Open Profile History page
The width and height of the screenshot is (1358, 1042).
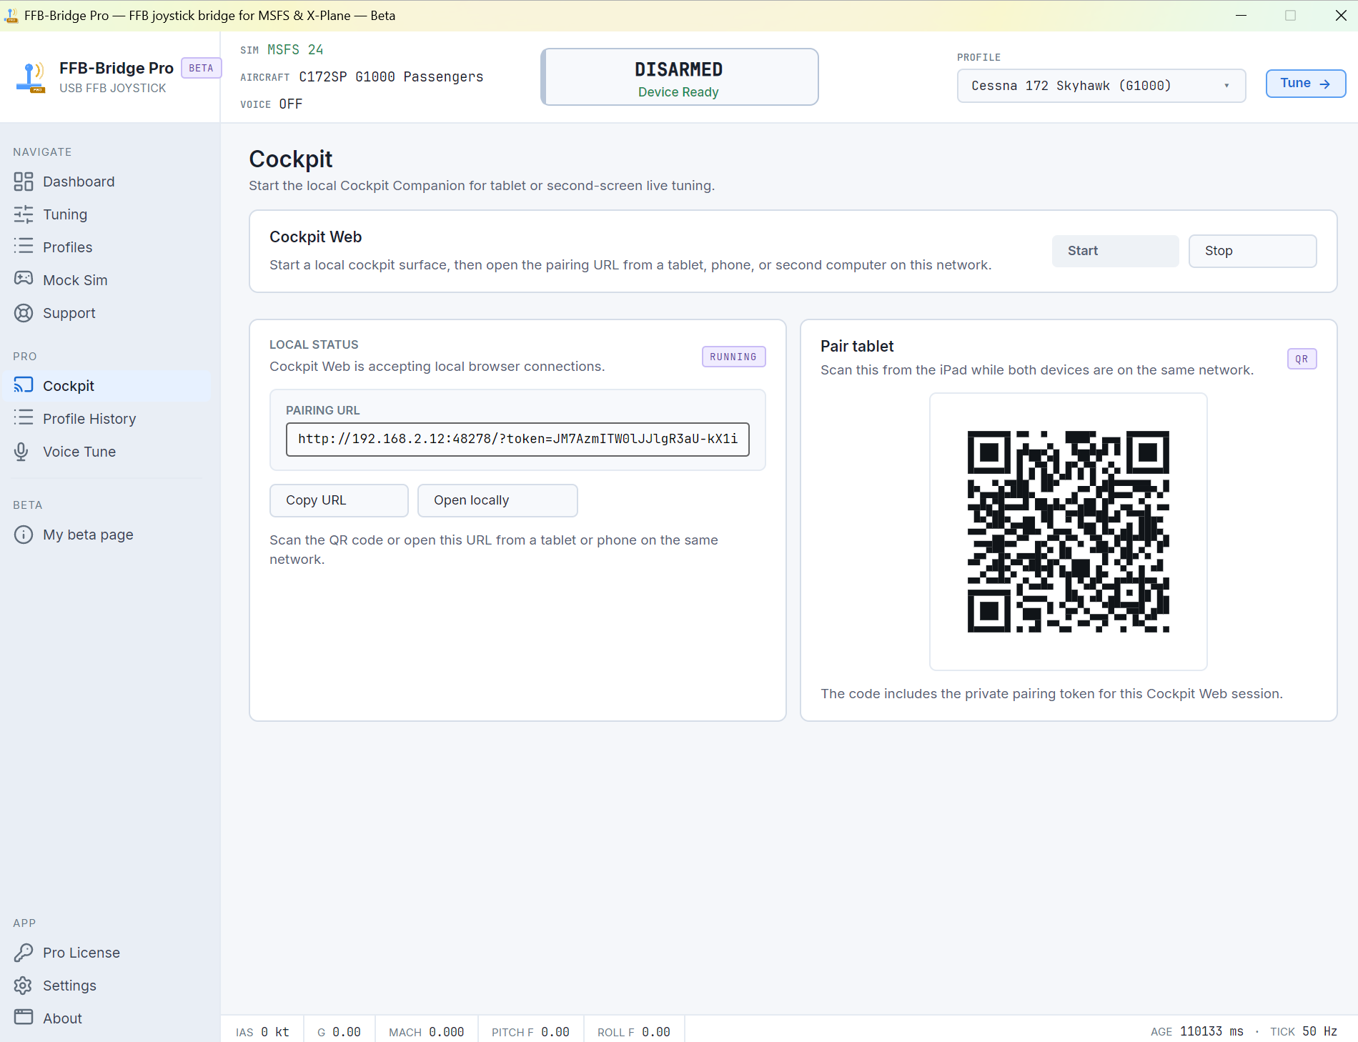(x=107, y=419)
